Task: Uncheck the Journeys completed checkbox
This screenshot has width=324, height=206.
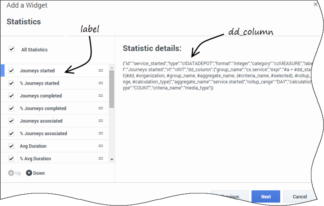Action: [x=11, y=96]
